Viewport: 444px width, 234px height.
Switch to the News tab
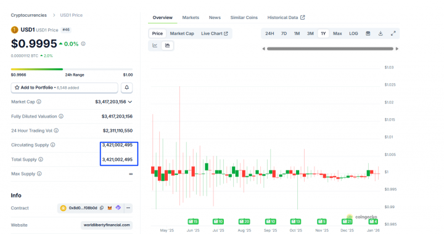click(x=215, y=17)
